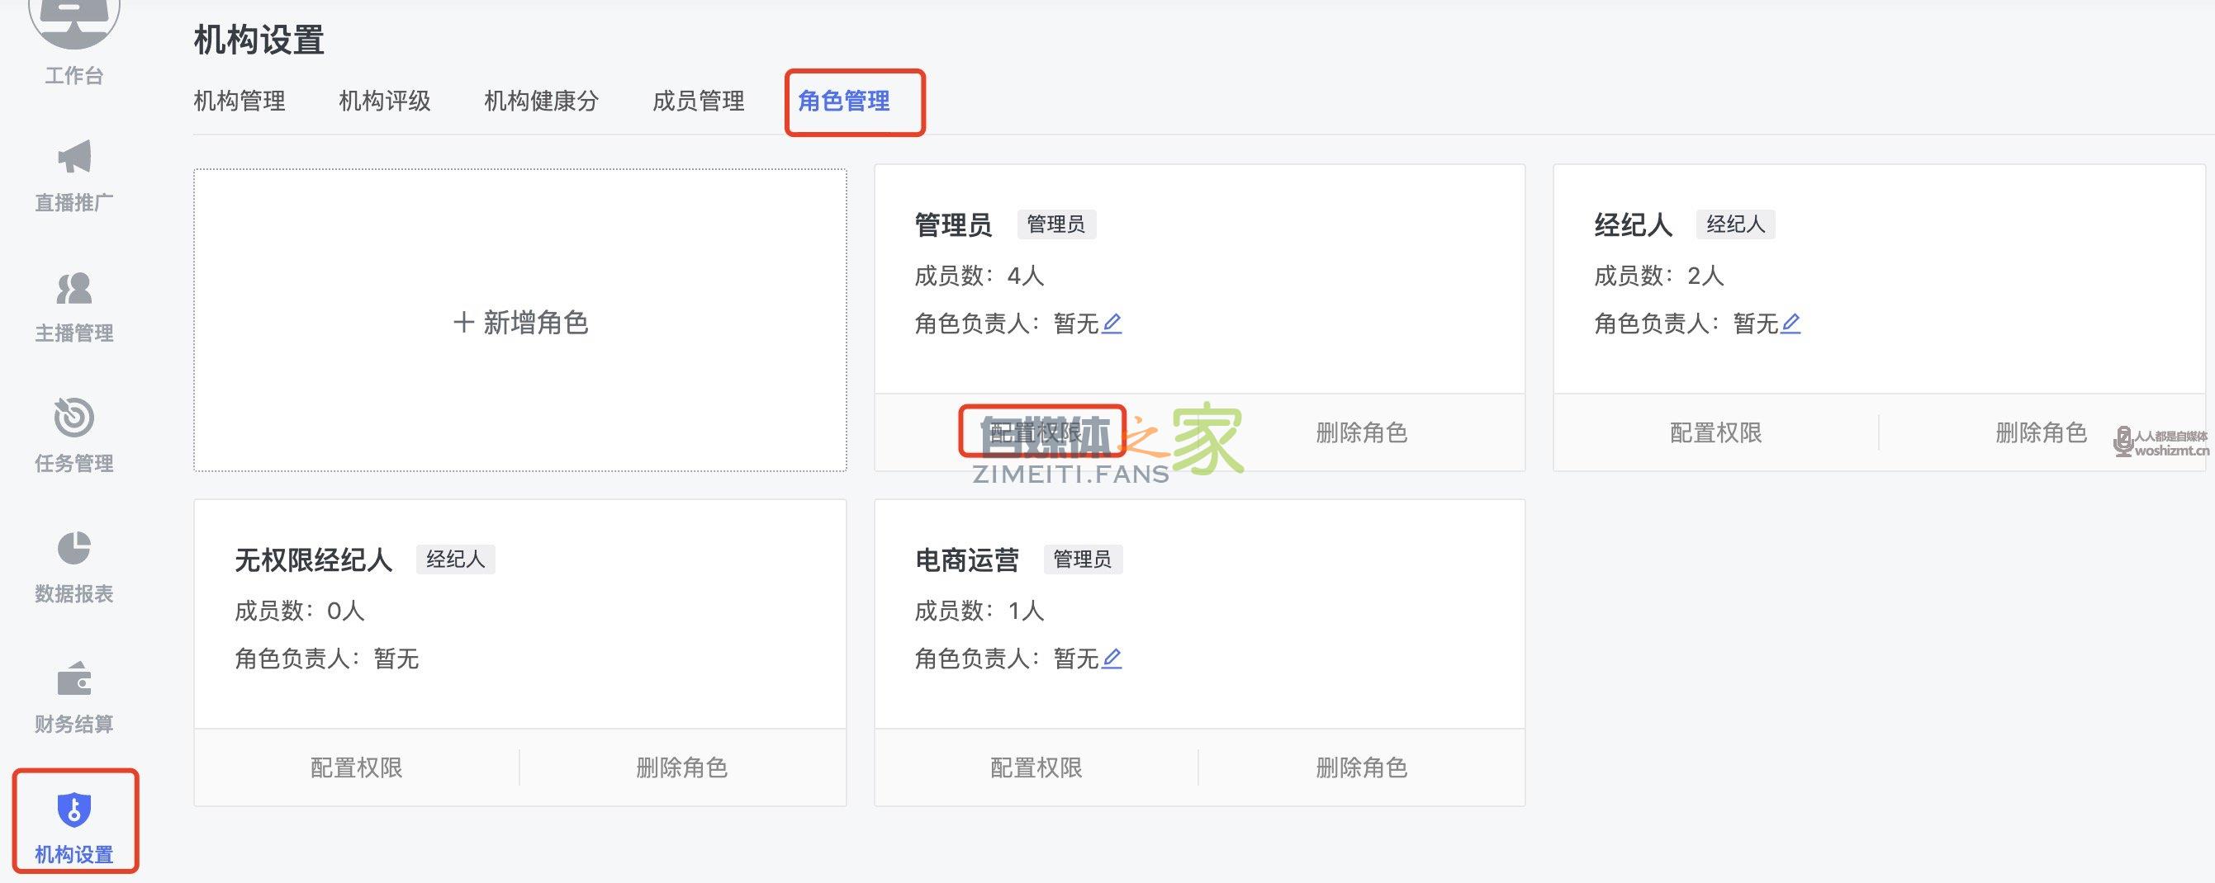This screenshot has height=883, width=2215.
Task: Go to the 成员管理 tab
Action: click(698, 102)
